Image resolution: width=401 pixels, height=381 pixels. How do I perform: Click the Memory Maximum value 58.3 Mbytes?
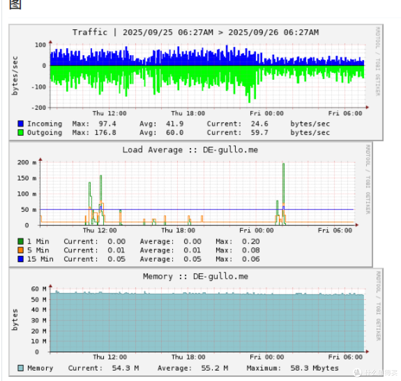[314, 368]
